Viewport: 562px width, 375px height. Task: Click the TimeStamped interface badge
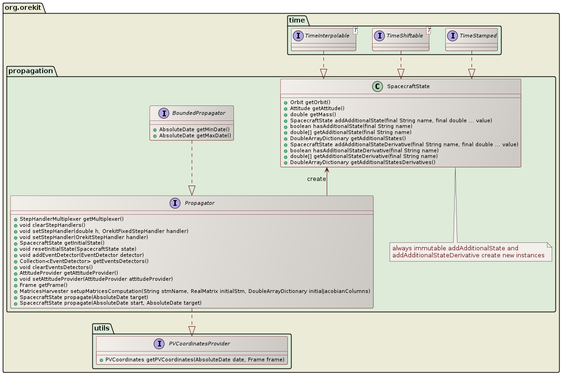tap(452, 35)
